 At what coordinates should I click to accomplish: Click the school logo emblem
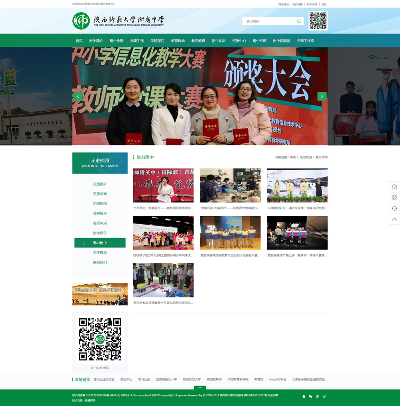(81, 21)
